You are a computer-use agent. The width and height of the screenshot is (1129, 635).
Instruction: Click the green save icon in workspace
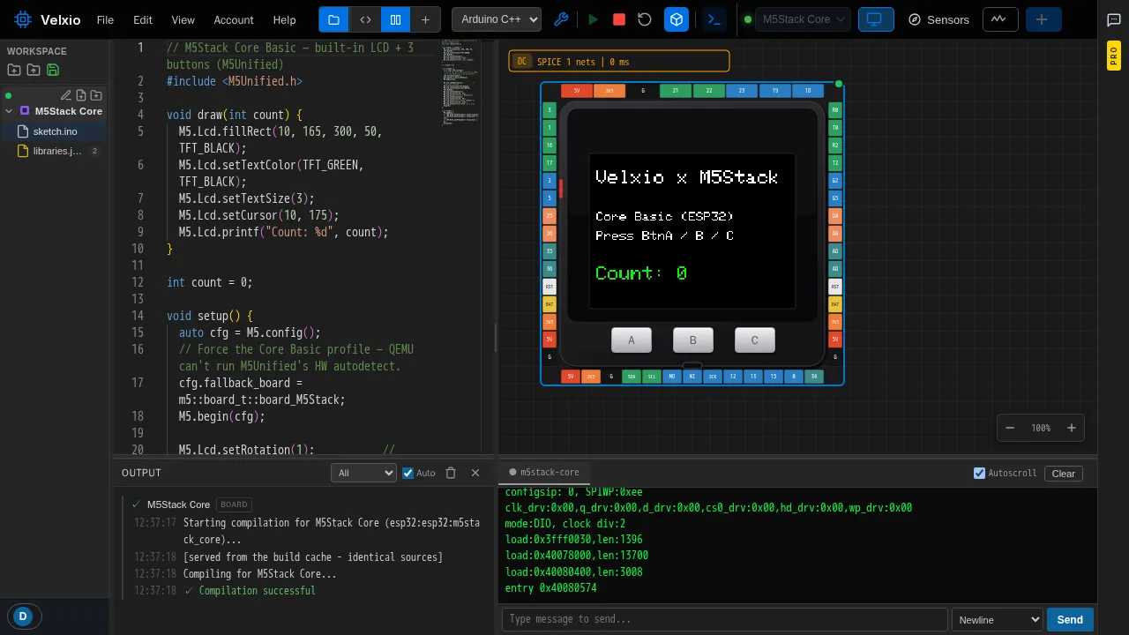(53, 70)
